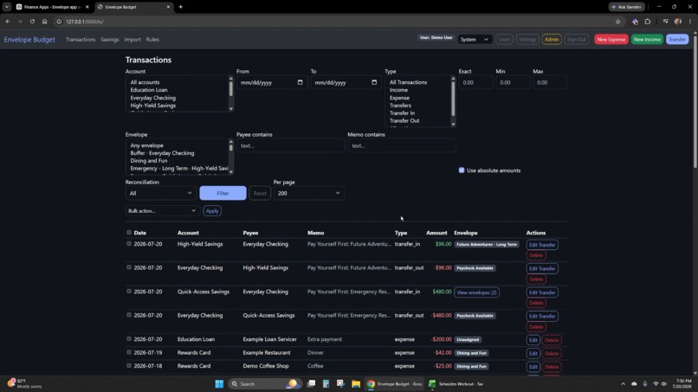Click the Filter button

223,193
